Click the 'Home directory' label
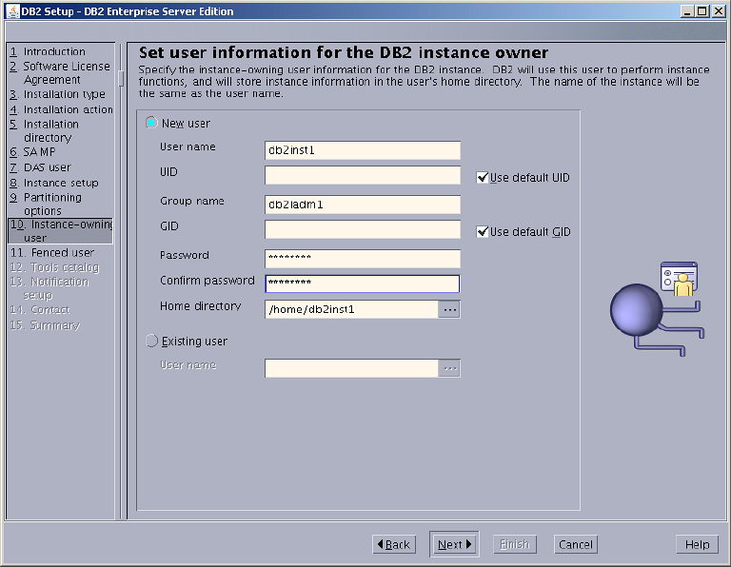This screenshot has width=731, height=567. 201,306
